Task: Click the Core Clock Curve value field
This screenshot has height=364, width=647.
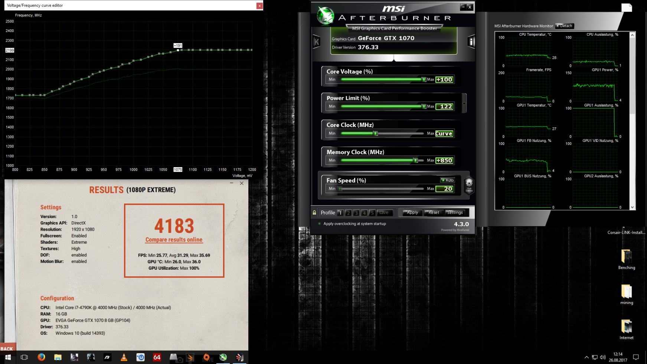Action: [x=444, y=134]
